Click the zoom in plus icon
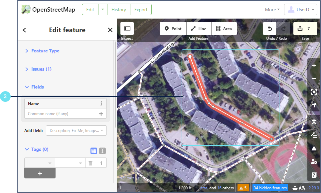 pos(314,66)
